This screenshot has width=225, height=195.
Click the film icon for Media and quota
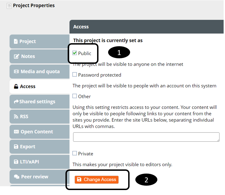tap(16, 72)
